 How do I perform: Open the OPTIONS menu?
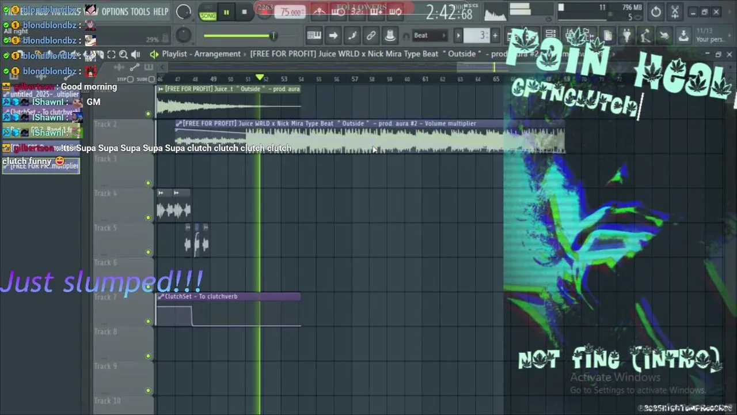(x=115, y=12)
